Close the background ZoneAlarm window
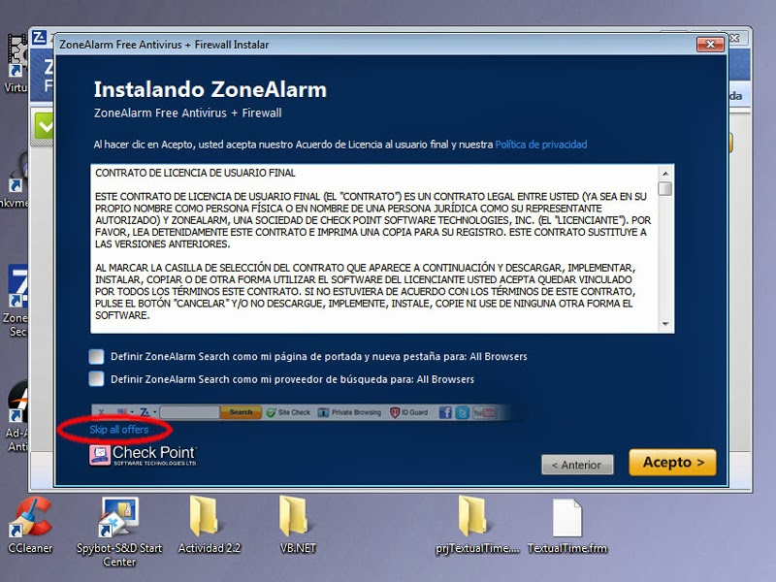This screenshot has width=776, height=582. (734, 38)
